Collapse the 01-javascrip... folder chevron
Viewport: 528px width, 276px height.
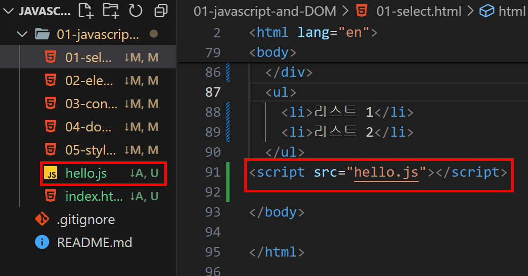(x=22, y=34)
